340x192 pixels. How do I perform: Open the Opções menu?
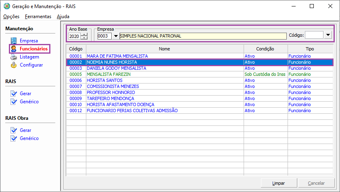11,17
